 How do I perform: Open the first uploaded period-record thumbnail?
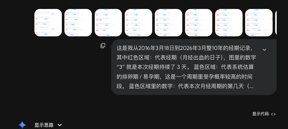click(48, 23)
